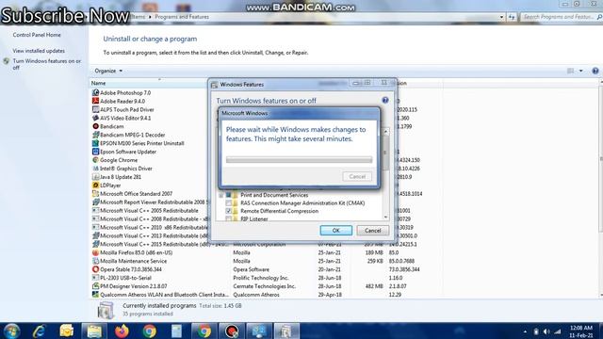Viewport: 603px width, 339px height.
Task: Click the Programs and Features breadcrumb
Action: click(182, 17)
